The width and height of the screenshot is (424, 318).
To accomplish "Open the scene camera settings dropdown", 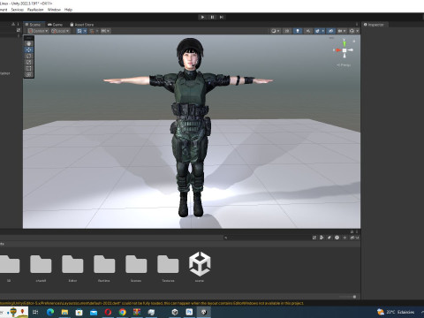I will point(342,31).
